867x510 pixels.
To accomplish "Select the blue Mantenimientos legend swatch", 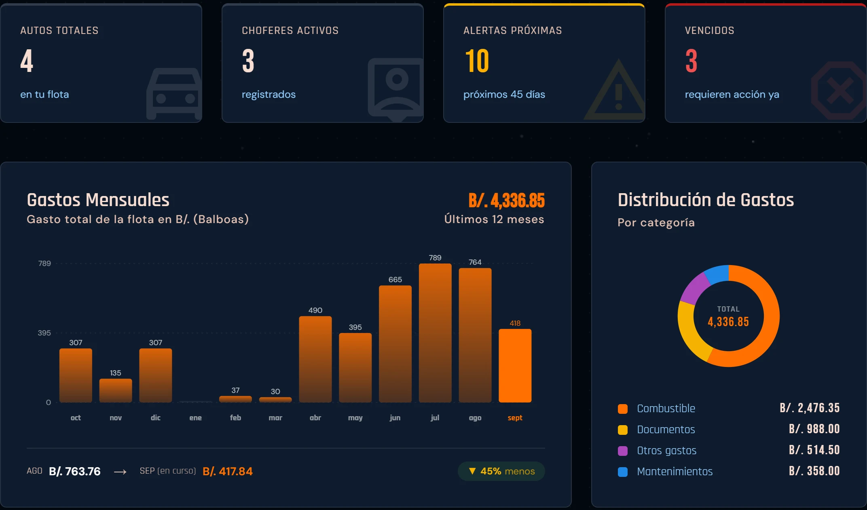I will [x=623, y=472].
